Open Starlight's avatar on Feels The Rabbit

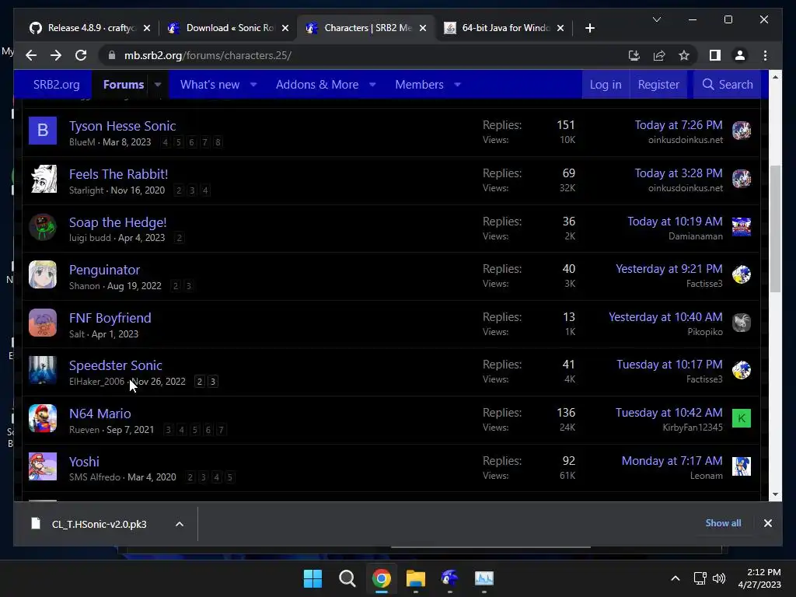43,179
